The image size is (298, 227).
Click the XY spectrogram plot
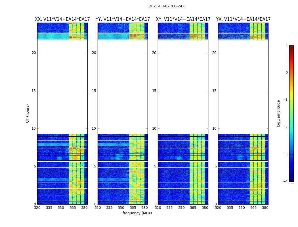[183, 113]
